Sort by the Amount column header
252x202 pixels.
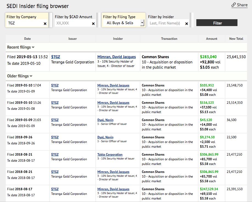[x=212, y=39]
